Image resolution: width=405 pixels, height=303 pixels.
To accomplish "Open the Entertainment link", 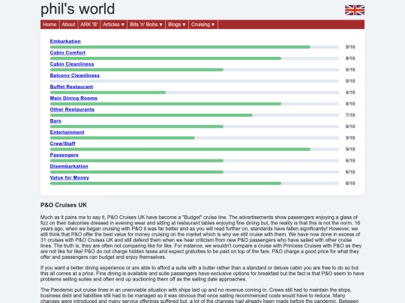I will click(67, 132).
